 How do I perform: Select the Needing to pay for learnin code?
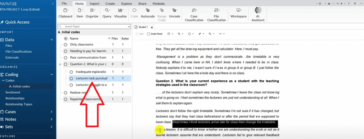[88, 51]
